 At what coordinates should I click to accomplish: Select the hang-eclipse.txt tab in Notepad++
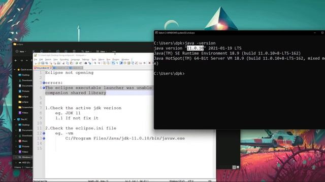pyautogui.click(x=43, y=68)
